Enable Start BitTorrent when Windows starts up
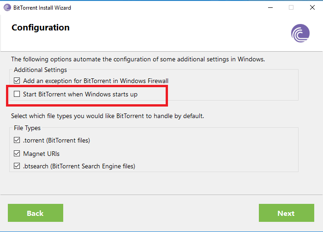Screen dimensions: 323x232 [17, 94]
